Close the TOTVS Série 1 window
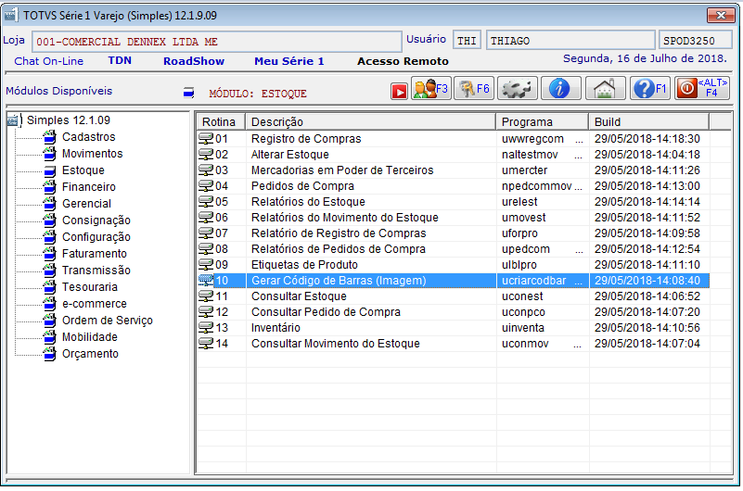 (721, 15)
